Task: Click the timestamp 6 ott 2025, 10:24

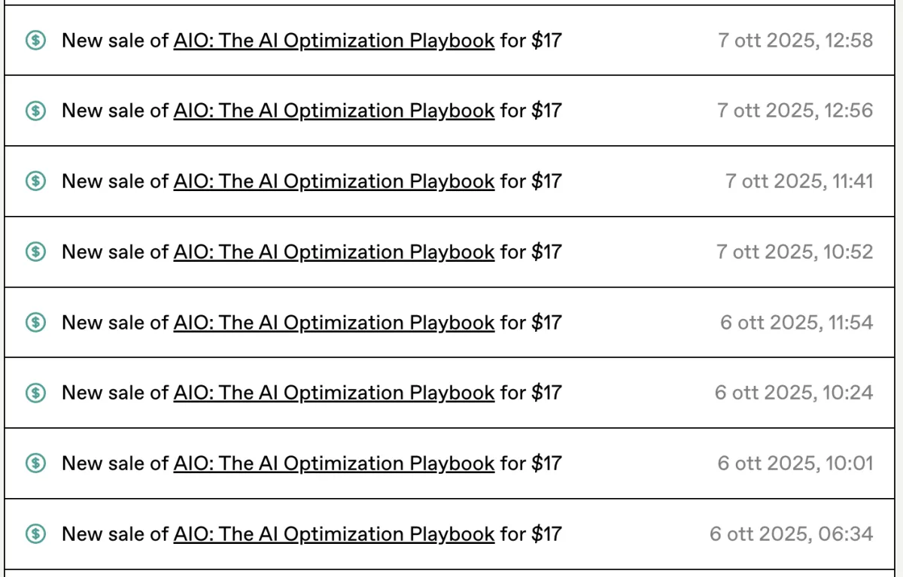Action: [794, 393]
